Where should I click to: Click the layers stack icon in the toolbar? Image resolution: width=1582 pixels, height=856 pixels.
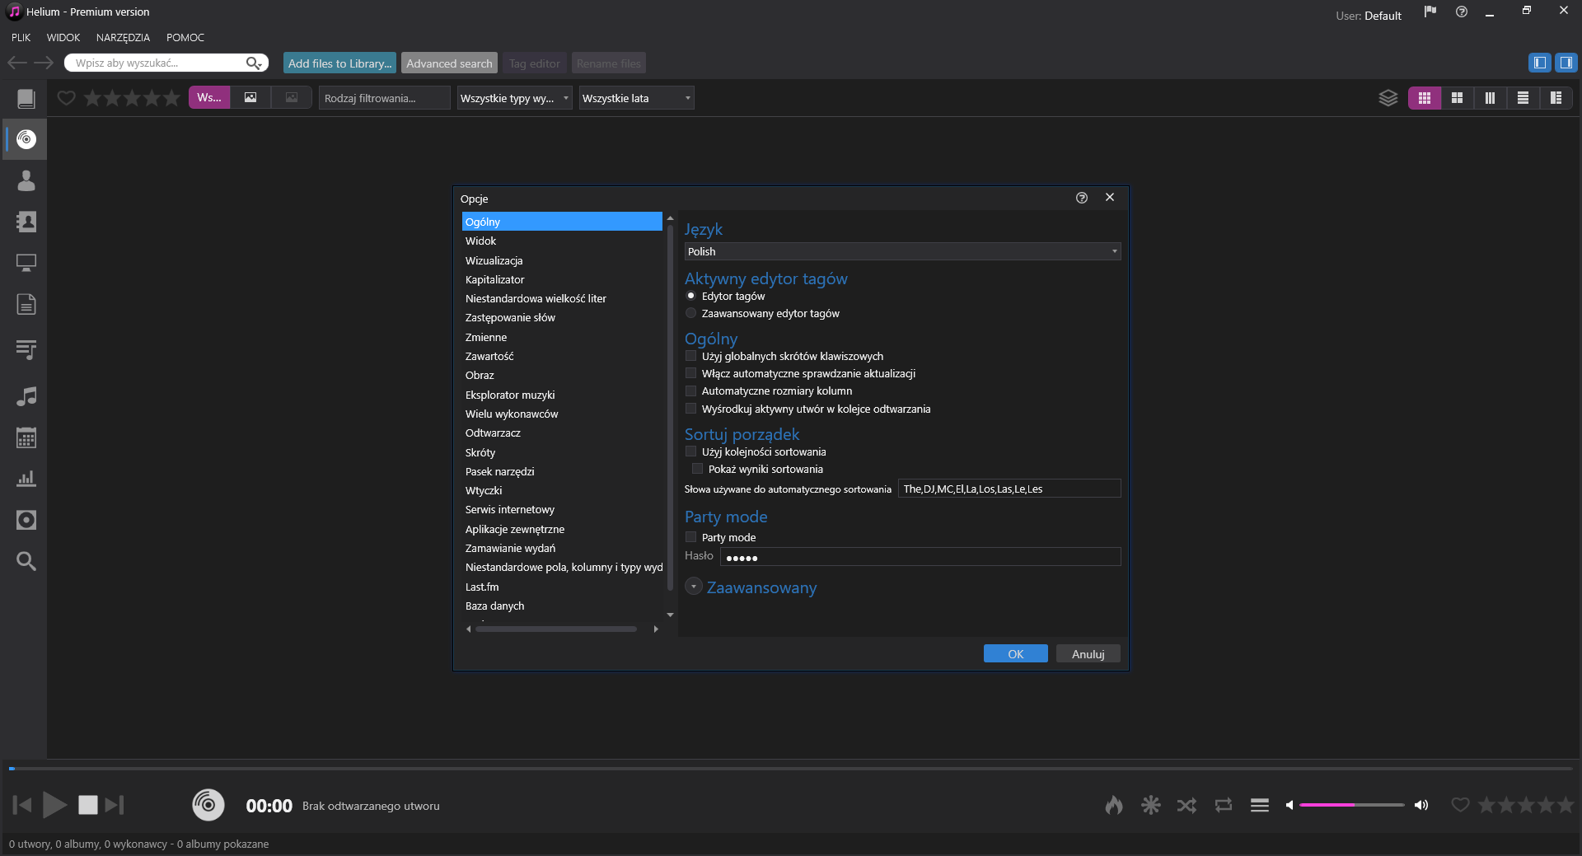tap(1388, 98)
